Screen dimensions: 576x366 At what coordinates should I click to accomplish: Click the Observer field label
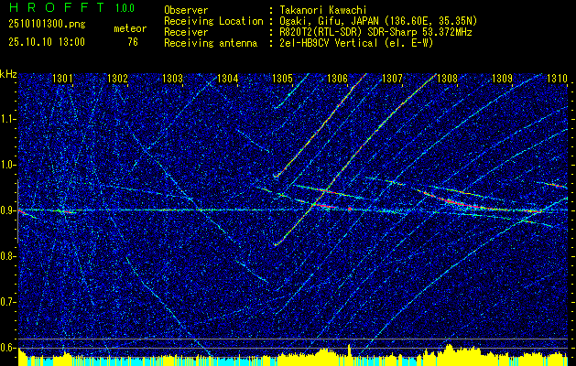click(186, 10)
